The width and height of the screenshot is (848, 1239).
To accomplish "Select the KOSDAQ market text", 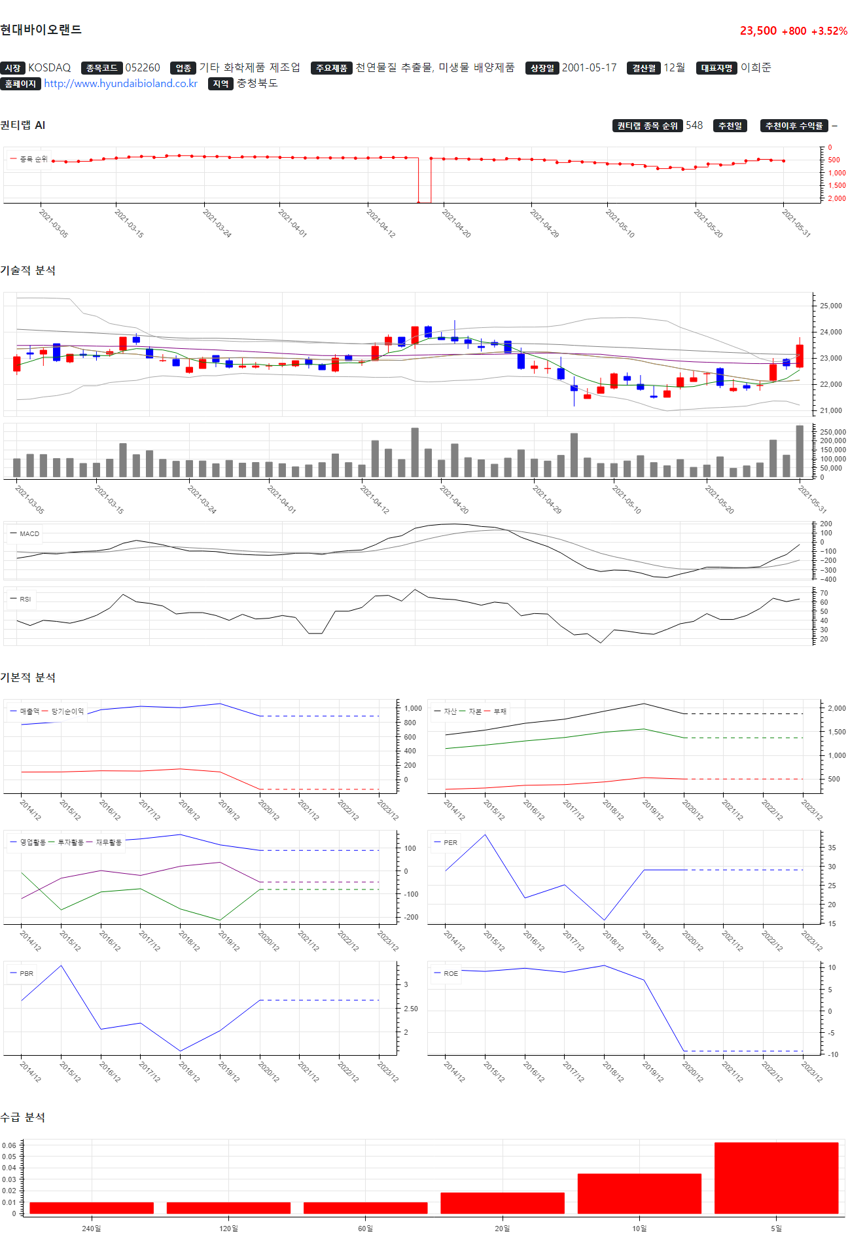I will click(x=49, y=68).
